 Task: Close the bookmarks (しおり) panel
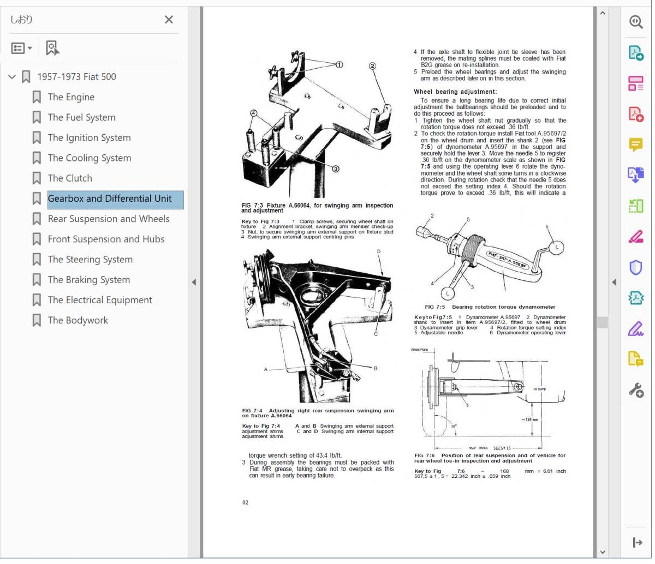click(169, 20)
